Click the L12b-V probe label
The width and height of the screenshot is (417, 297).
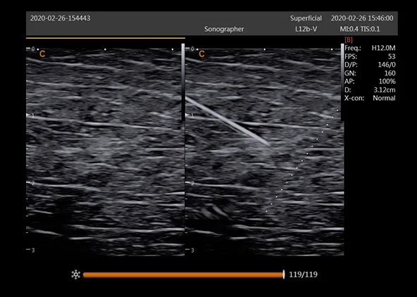point(306,29)
